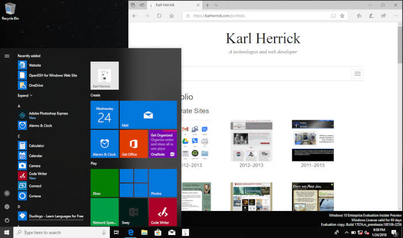Open Mail from the taskbar
Screen dimensions: 403x238
click(x=172, y=232)
